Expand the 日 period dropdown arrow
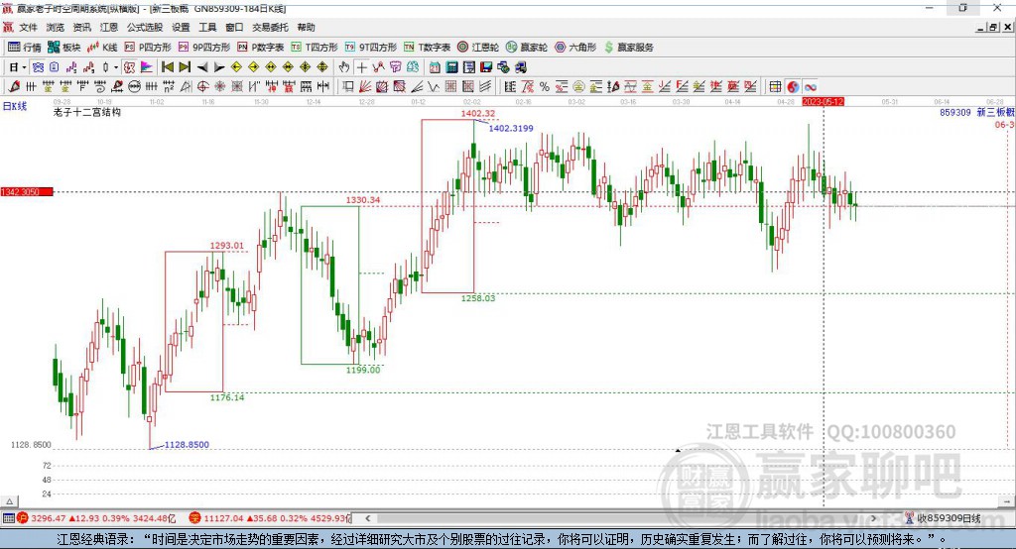This screenshot has width=1016, height=549. point(24,67)
